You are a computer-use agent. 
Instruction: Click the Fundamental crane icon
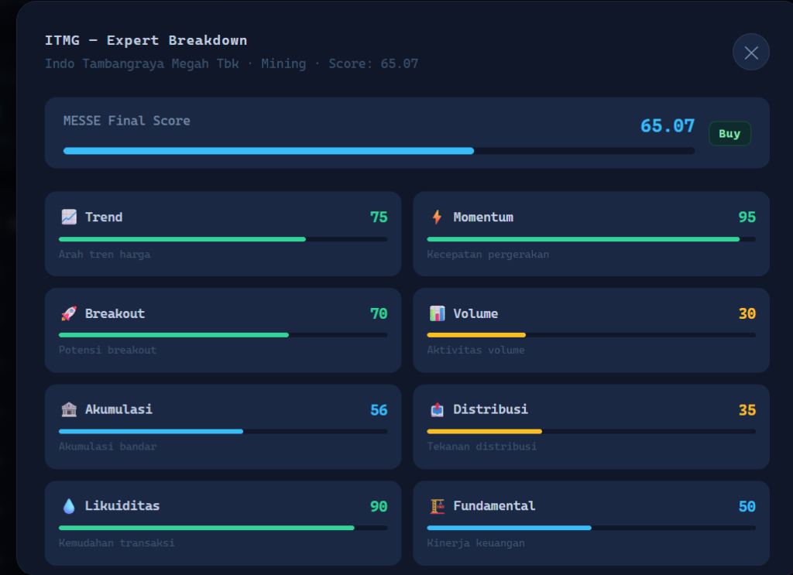(x=437, y=506)
